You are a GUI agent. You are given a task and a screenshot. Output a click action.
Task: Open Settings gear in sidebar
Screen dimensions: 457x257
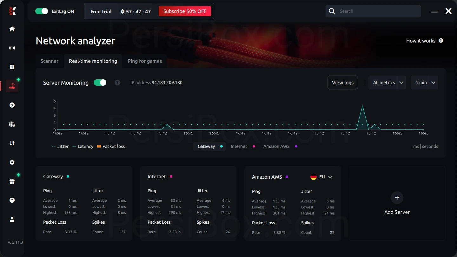(12, 162)
